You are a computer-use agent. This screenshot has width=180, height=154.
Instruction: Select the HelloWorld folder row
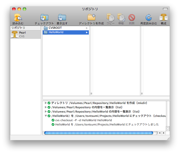66,32
